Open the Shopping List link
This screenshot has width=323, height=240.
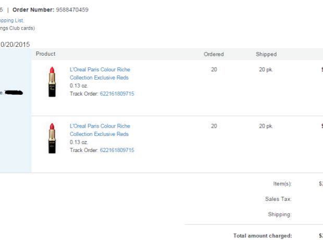click(11, 20)
